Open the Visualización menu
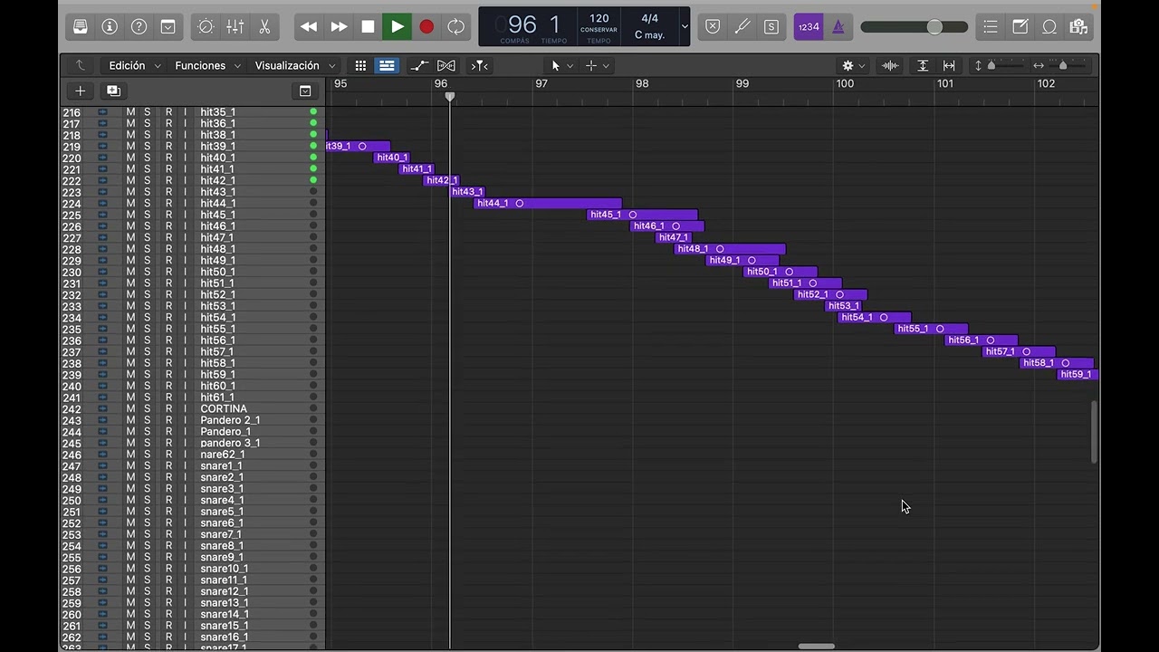 [x=295, y=65]
